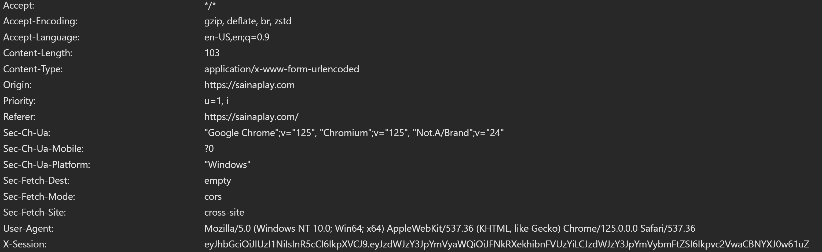The image size is (822, 252).
Task: Click the Content-Length value 103
Action: pos(212,53)
